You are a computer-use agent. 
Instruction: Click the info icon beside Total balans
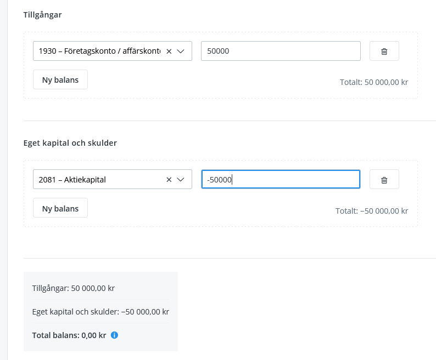coord(114,335)
